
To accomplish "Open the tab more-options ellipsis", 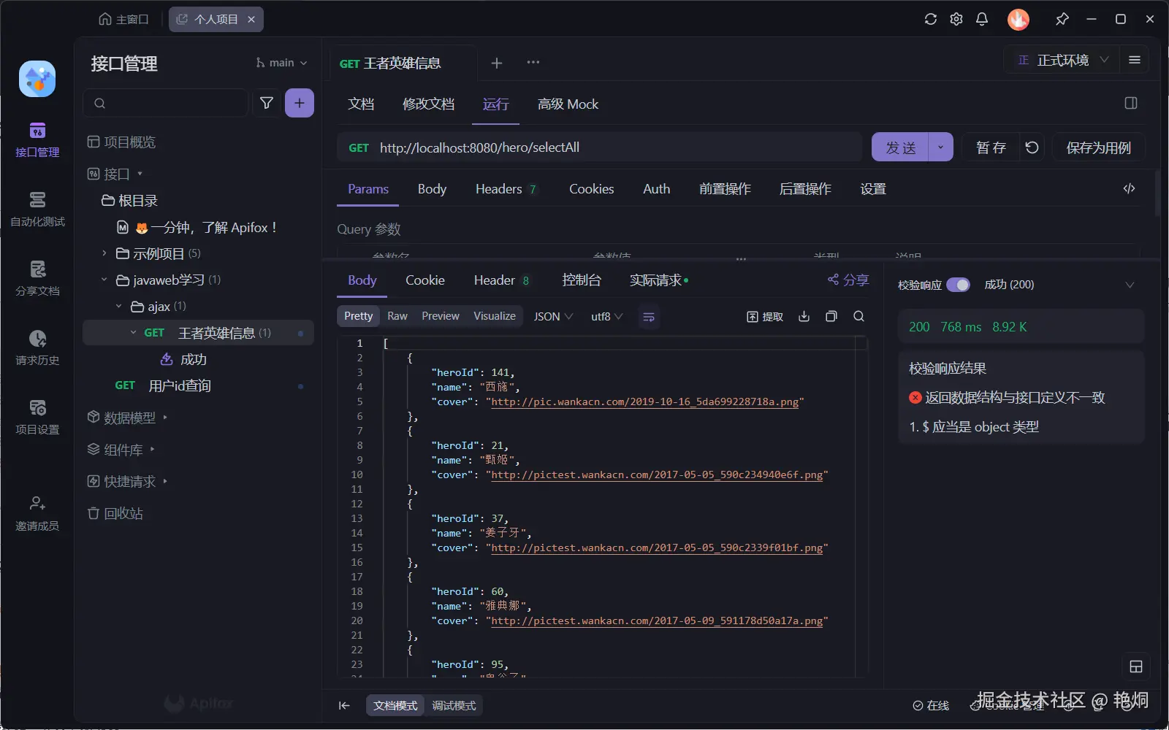I will pos(533,62).
